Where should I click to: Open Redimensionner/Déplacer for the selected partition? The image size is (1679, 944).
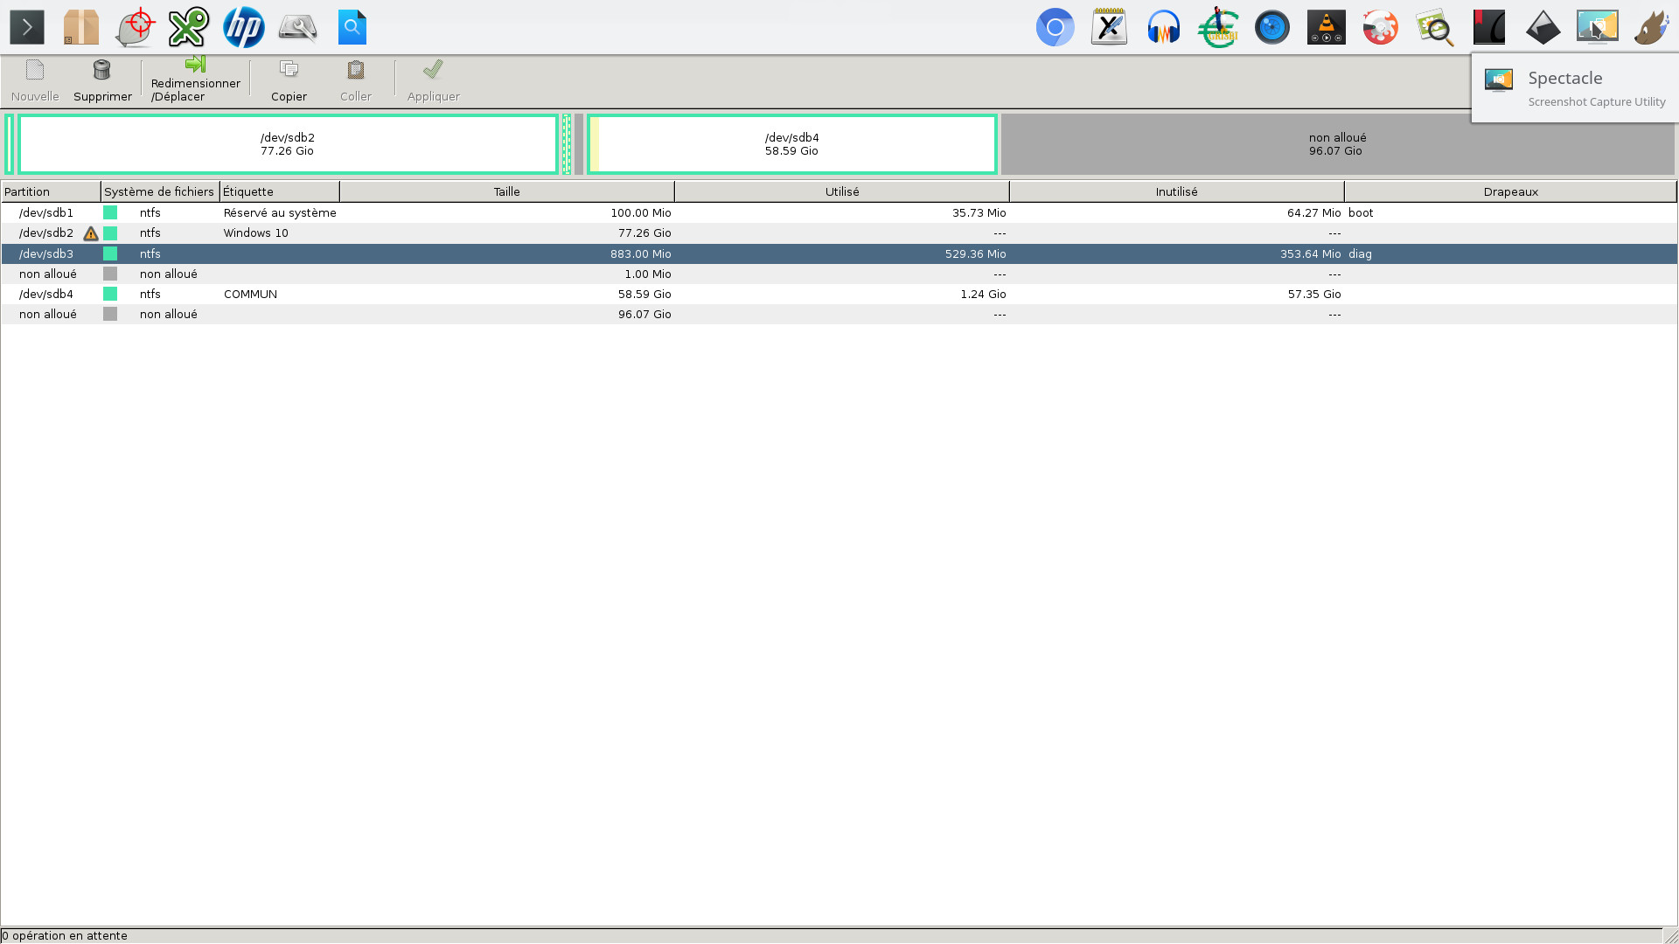[x=195, y=80]
